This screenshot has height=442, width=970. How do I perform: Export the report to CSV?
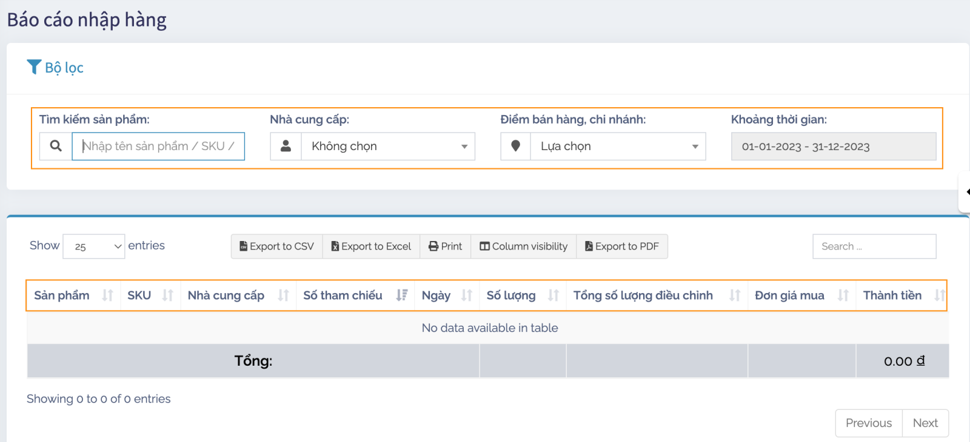click(x=277, y=246)
